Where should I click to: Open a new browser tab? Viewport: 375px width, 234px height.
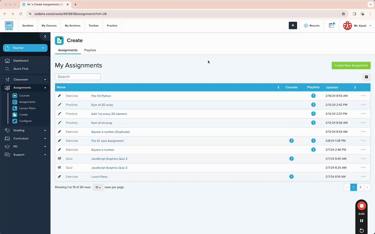point(75,4)
